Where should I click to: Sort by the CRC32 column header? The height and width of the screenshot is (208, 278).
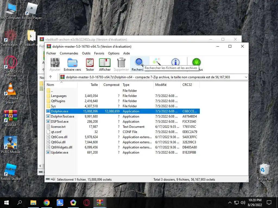(190, 85)
